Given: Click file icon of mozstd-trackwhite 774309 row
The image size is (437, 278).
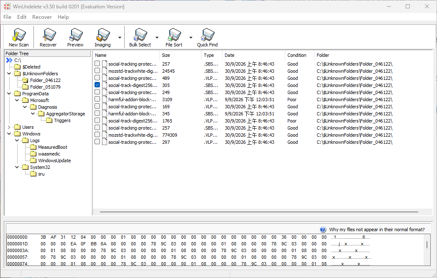Looking at the screenshot, I should point(105,135).
